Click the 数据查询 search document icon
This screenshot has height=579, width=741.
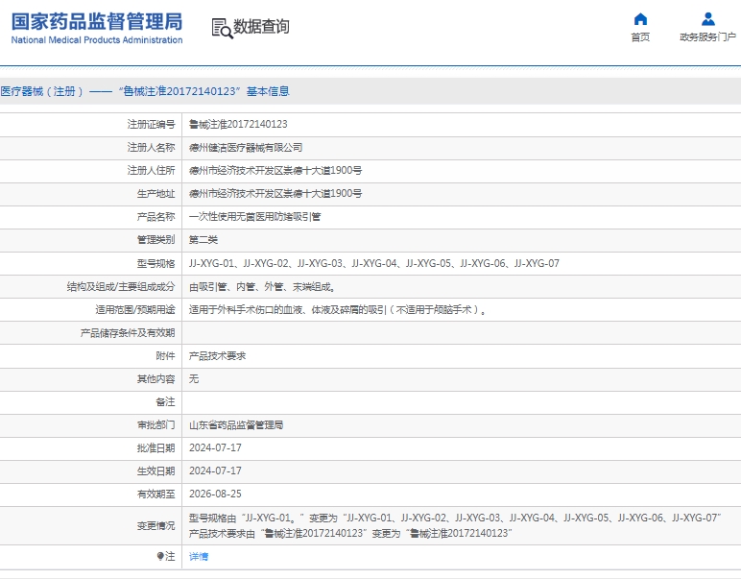pos(222,29)
